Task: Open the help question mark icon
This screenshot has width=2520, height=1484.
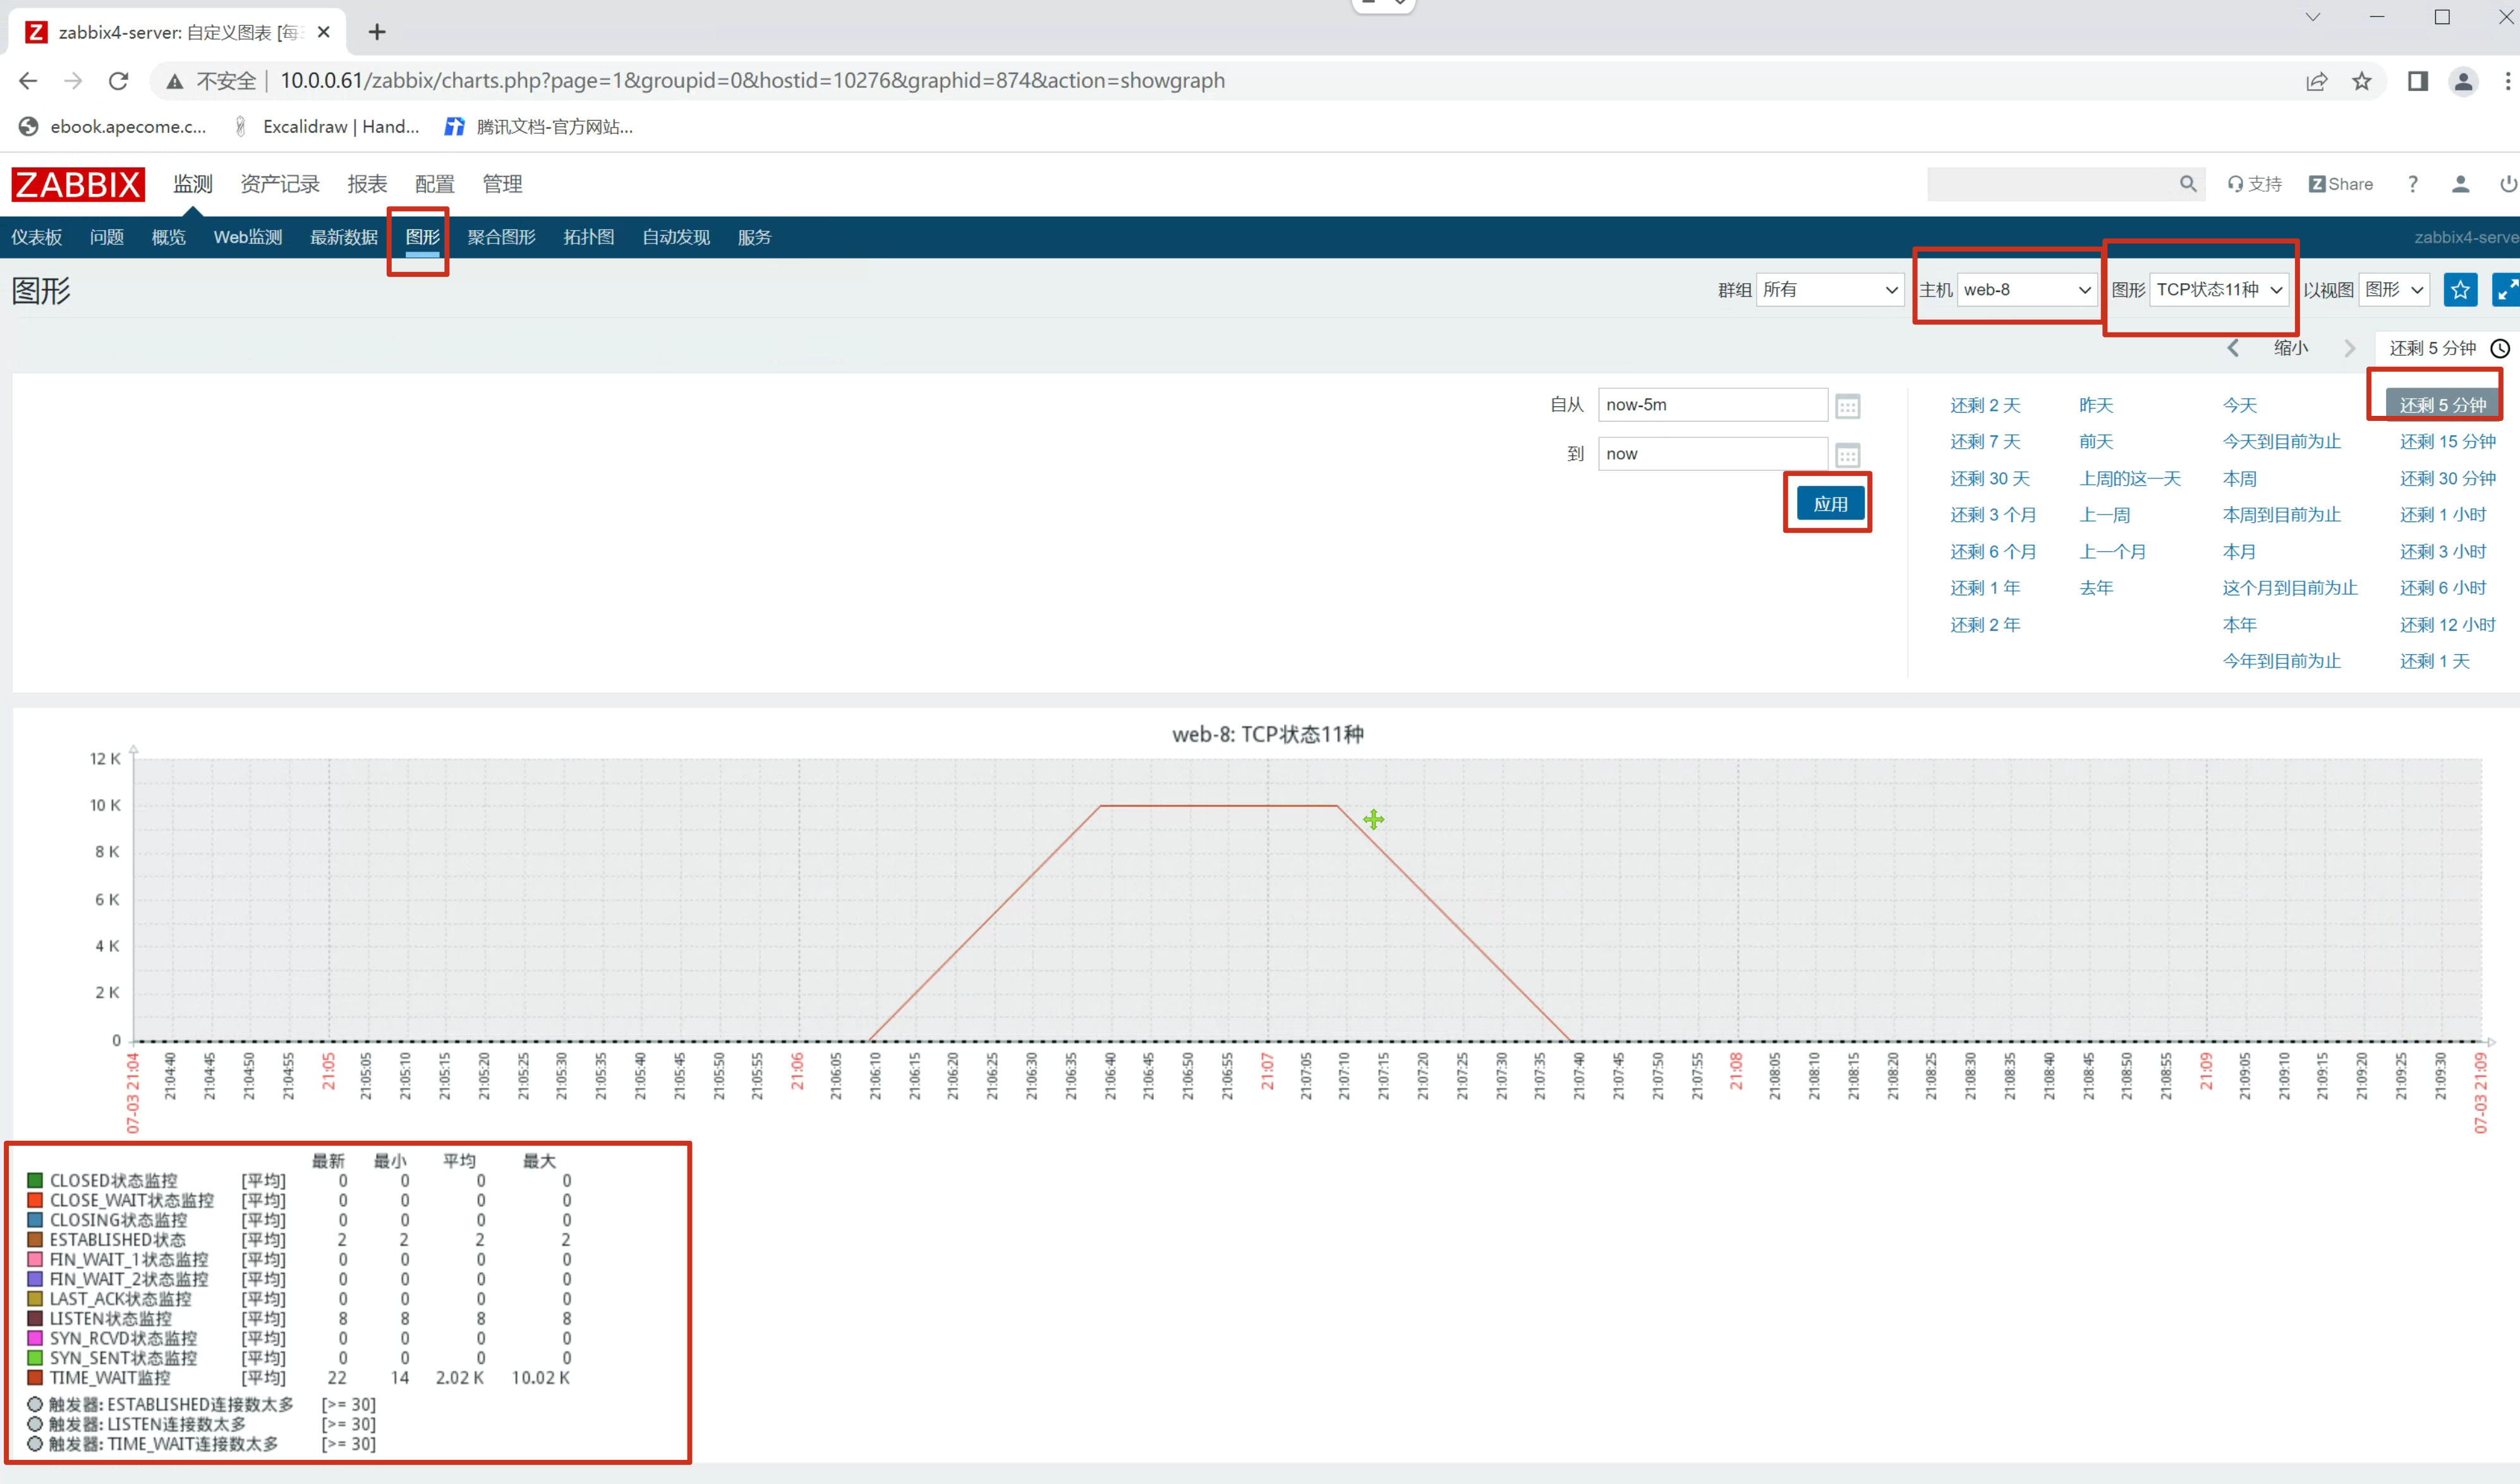Action: (x=2412, y=184)
